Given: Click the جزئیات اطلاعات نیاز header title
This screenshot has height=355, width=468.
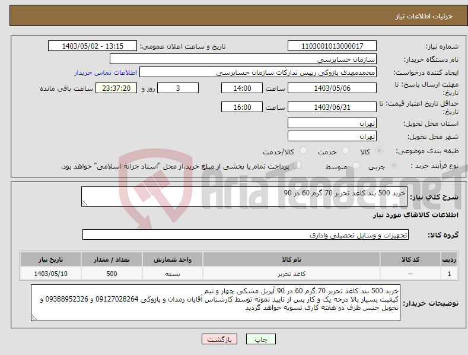Looking at the screenshot, I should [x=424, y=16].
